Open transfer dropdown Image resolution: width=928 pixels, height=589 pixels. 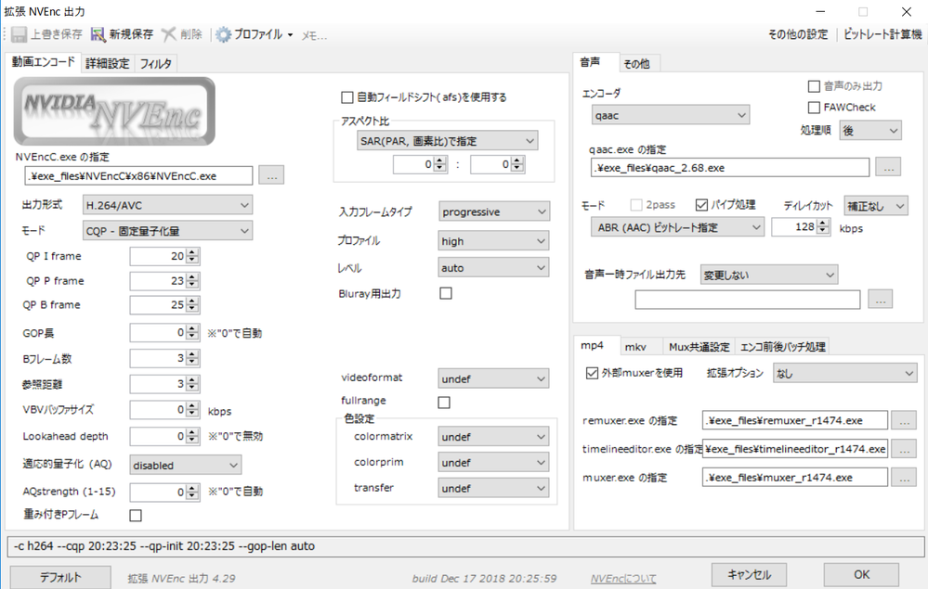click(493, 489)
